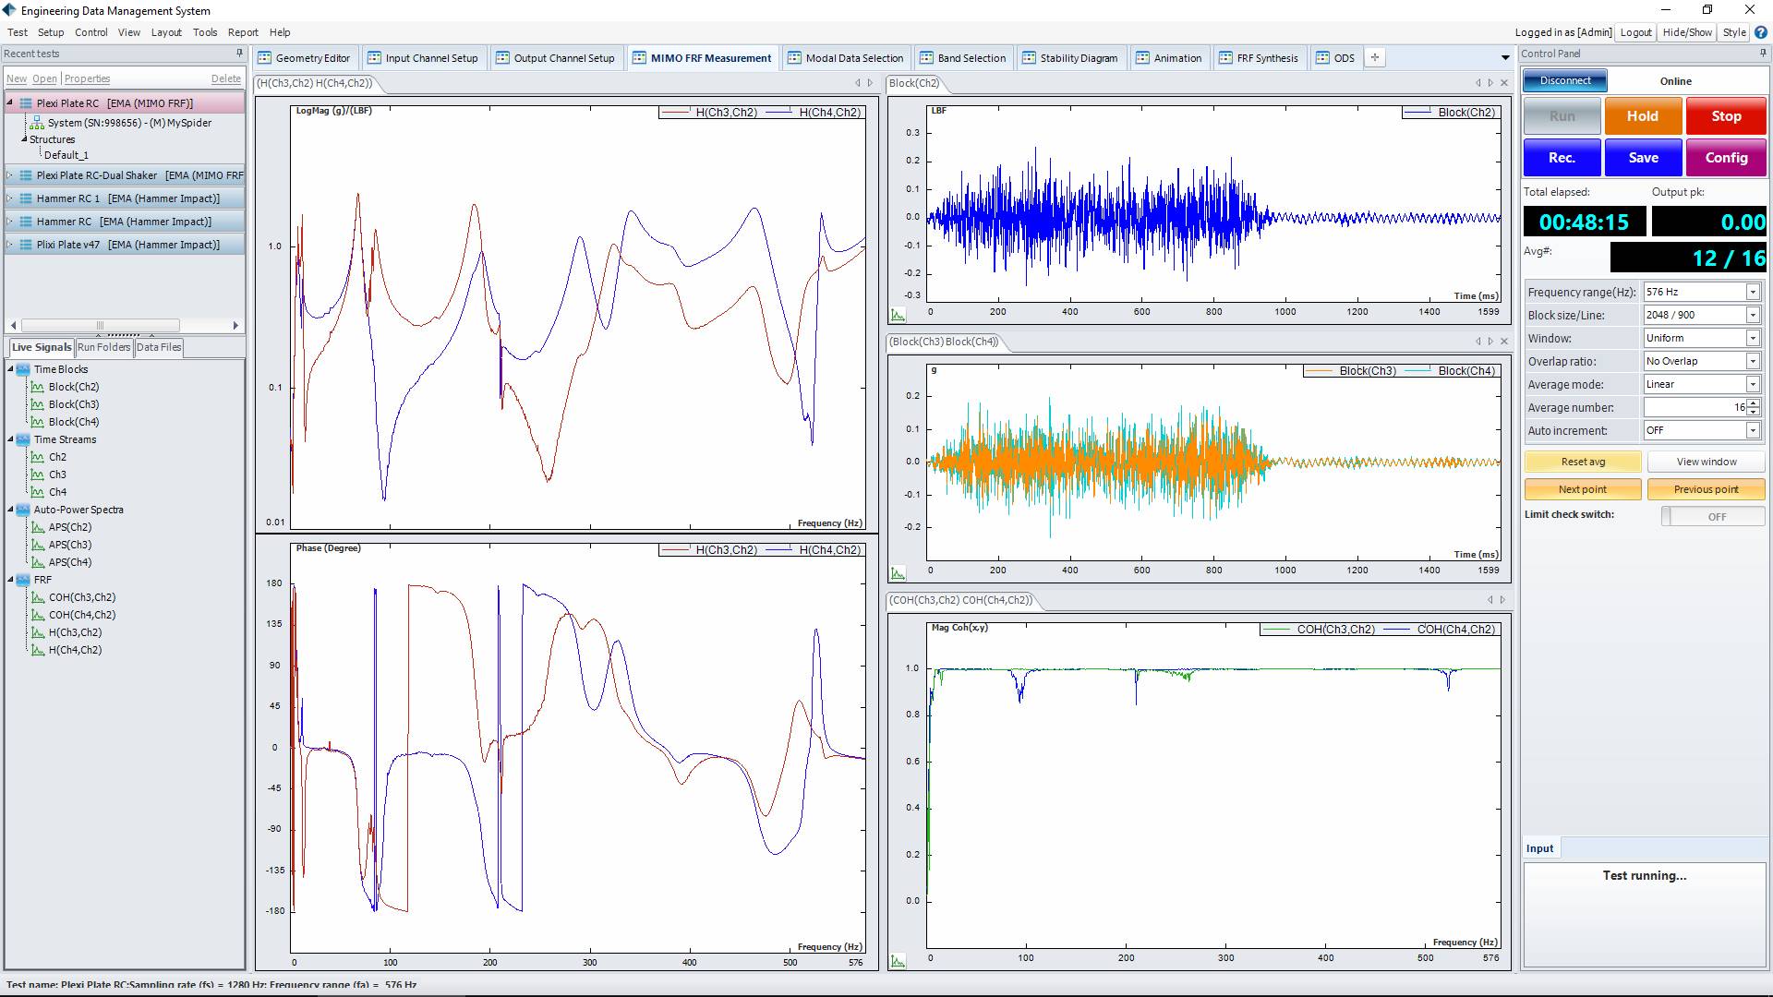Switch to the Stability Diagram tab
1773x997 pixels.
(1069, 57)
